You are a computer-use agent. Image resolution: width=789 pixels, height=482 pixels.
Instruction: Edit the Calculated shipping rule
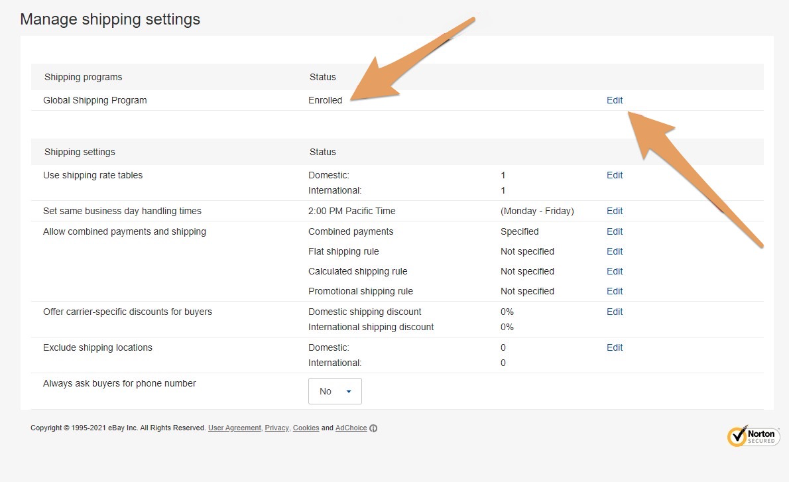coord(615,271)
